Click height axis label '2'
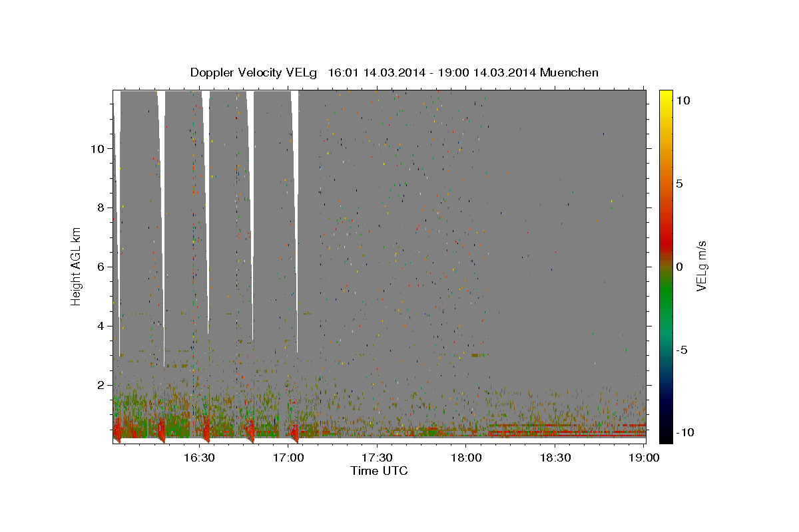The image size is (799, 532). [x=101, y=385]
